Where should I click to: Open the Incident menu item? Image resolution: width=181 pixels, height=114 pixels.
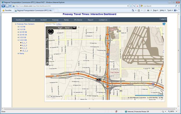43,20
